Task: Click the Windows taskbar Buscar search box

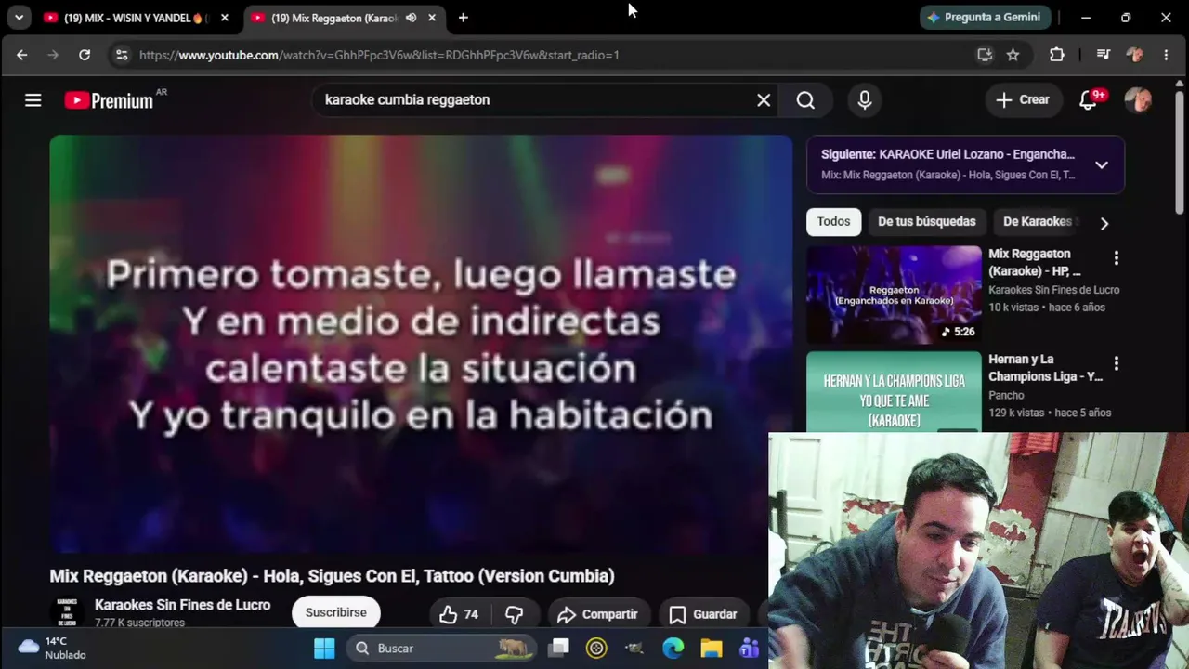Action: [442, 649]
